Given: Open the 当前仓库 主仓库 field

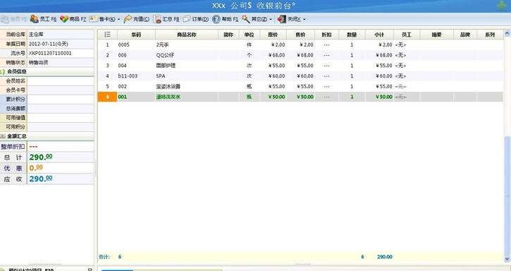Looking at the screenshot, I should (61, 35).
